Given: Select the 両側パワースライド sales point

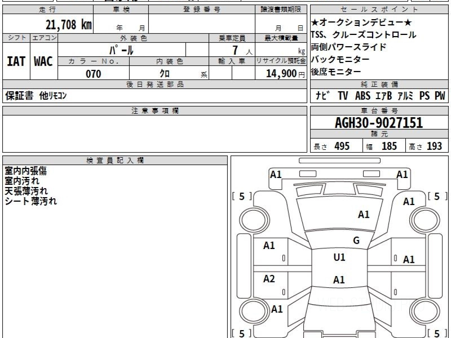Looking at the screenshot, I should point(348,47).
